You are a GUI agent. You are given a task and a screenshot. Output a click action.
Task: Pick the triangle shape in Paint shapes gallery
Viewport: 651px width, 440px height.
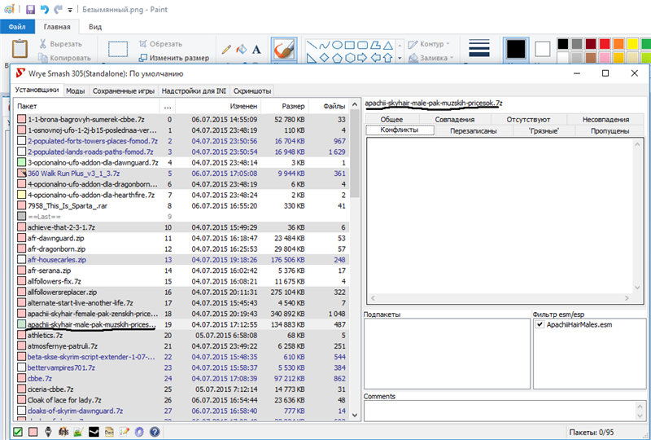[388, 45]
